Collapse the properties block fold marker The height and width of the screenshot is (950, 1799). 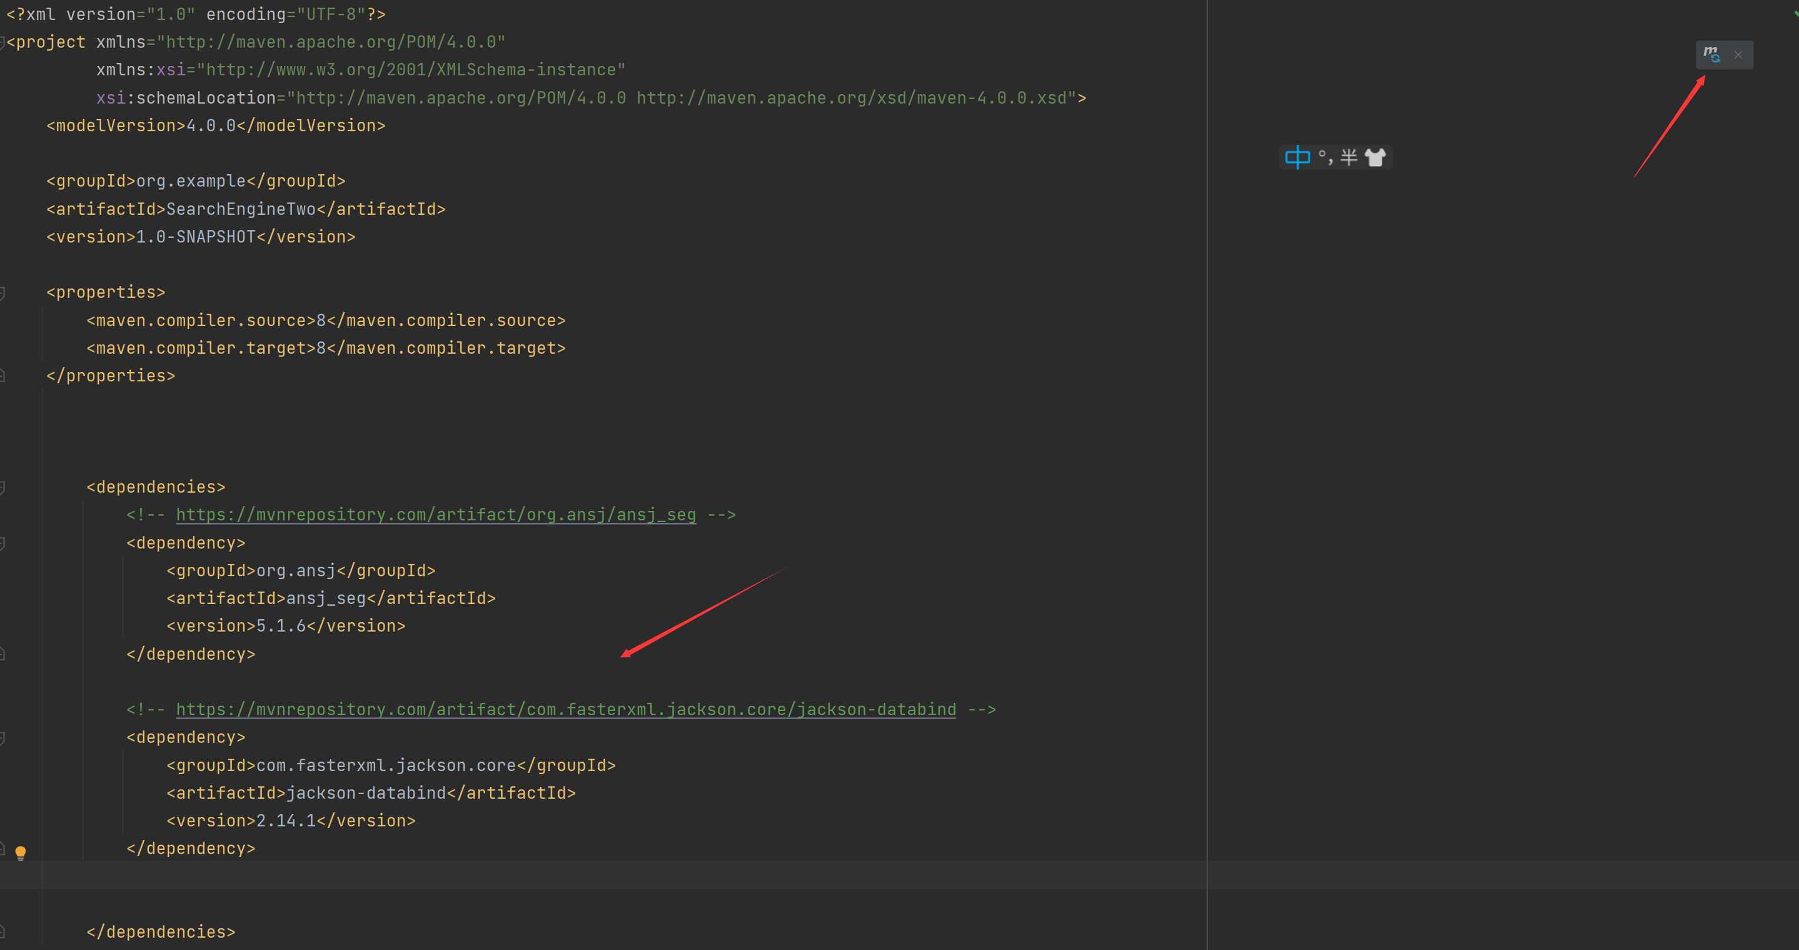[3, 293]
